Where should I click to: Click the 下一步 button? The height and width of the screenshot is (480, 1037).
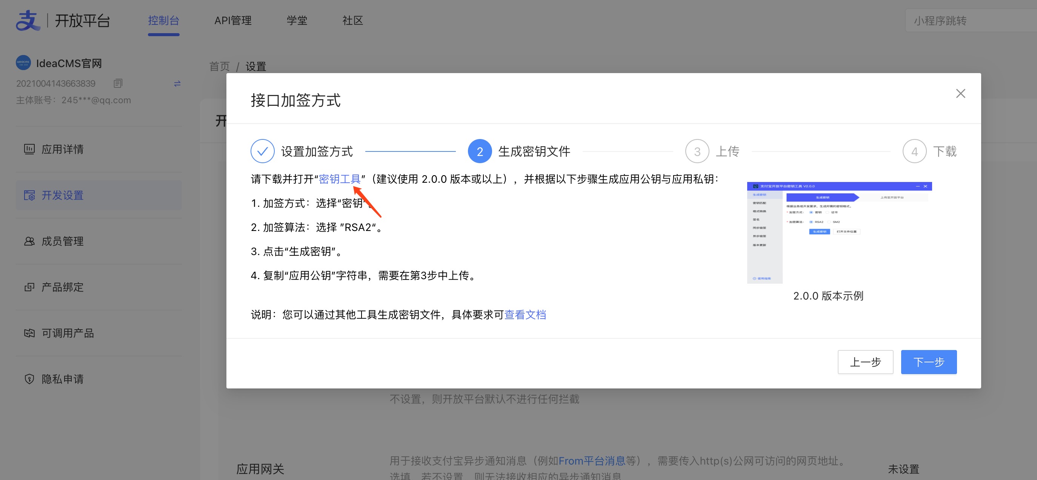(928, 362)
